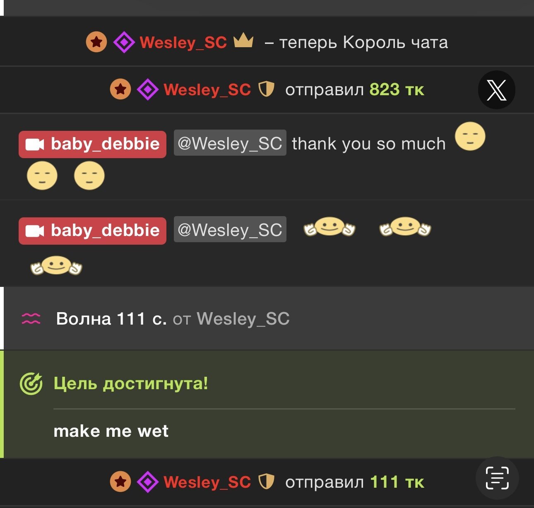
Task: Open Wesley_SC name in 823 тк tip row
Action: tap(207, 90)
